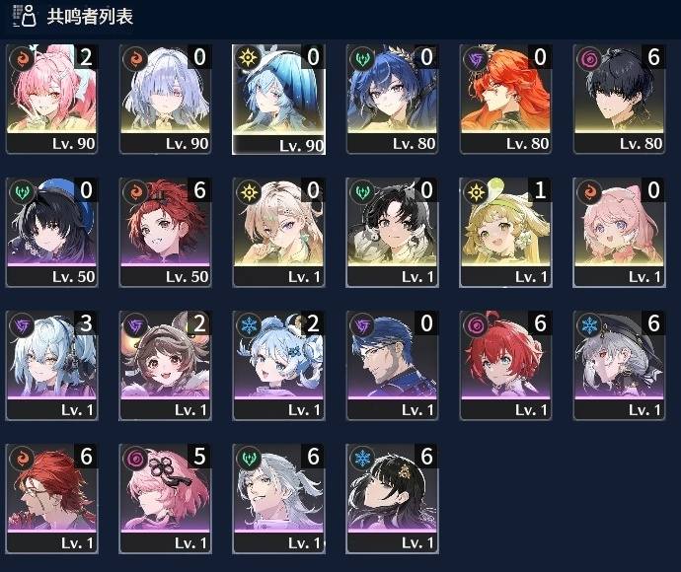
Task: Select the brown-haired Lv. 1 character card
Action: (165, 366)
